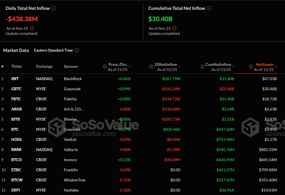Screen dimensions: 285x195
Task: Open the BTCW ticker
Action: click(17, 180)
